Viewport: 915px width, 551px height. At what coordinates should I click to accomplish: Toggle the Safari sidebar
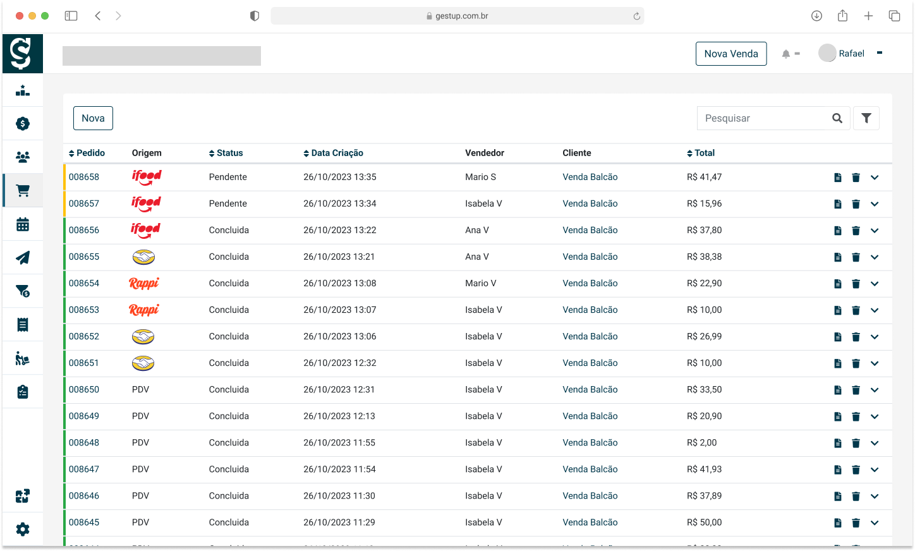pos(71,16)
